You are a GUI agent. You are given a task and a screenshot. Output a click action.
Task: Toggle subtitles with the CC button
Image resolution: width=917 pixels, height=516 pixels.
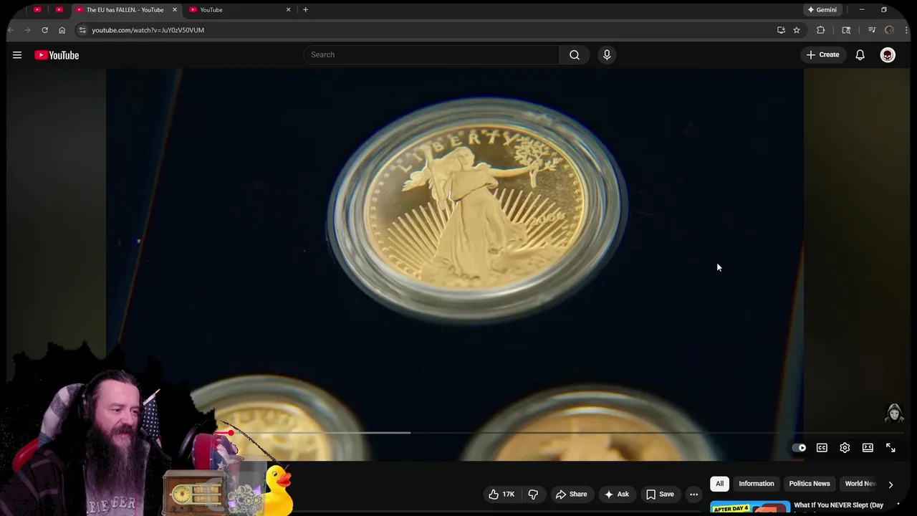point(822,448)
